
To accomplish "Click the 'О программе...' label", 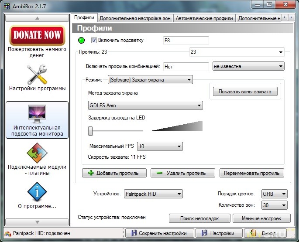I will pyautogui.click(x=37, y=206).
